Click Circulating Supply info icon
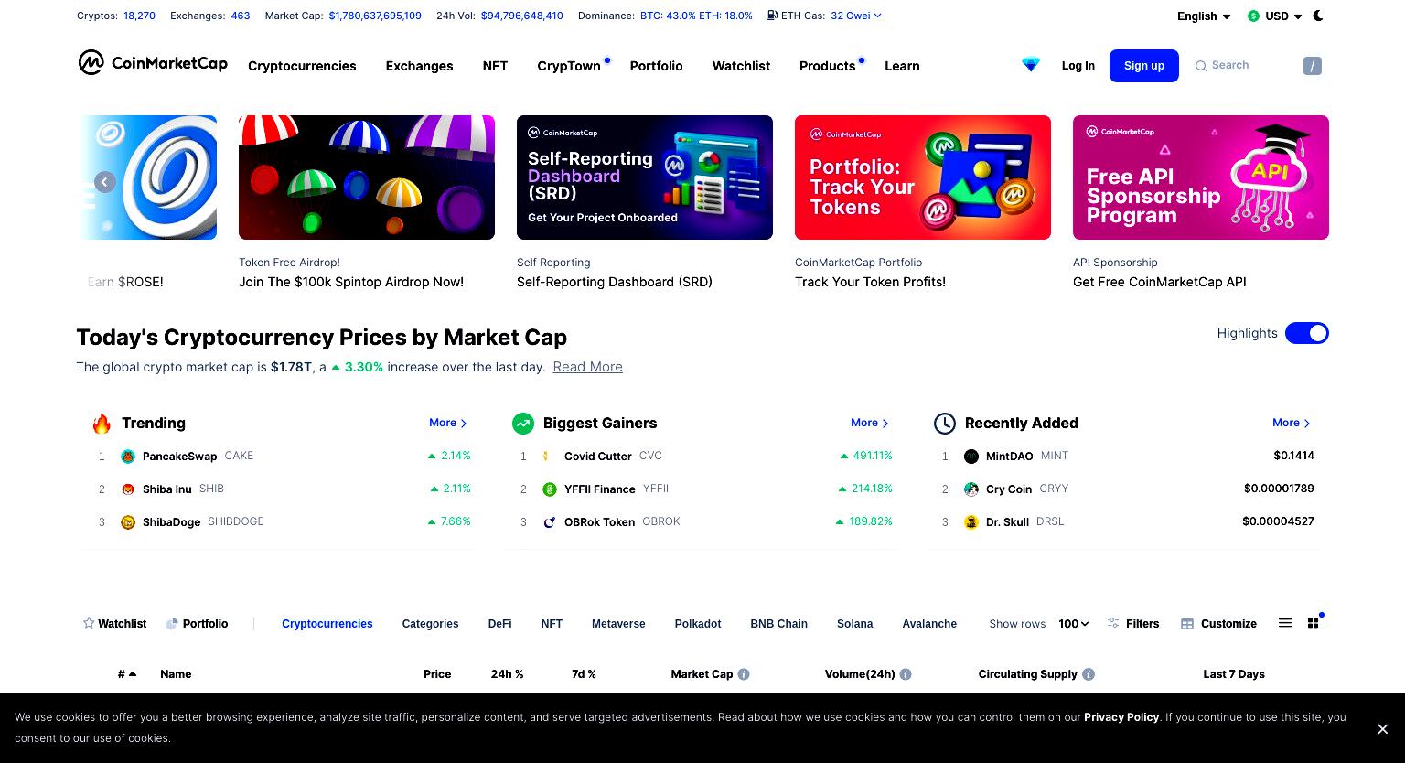This screenshot has height=763, width=1405. tap(1089, 674)
